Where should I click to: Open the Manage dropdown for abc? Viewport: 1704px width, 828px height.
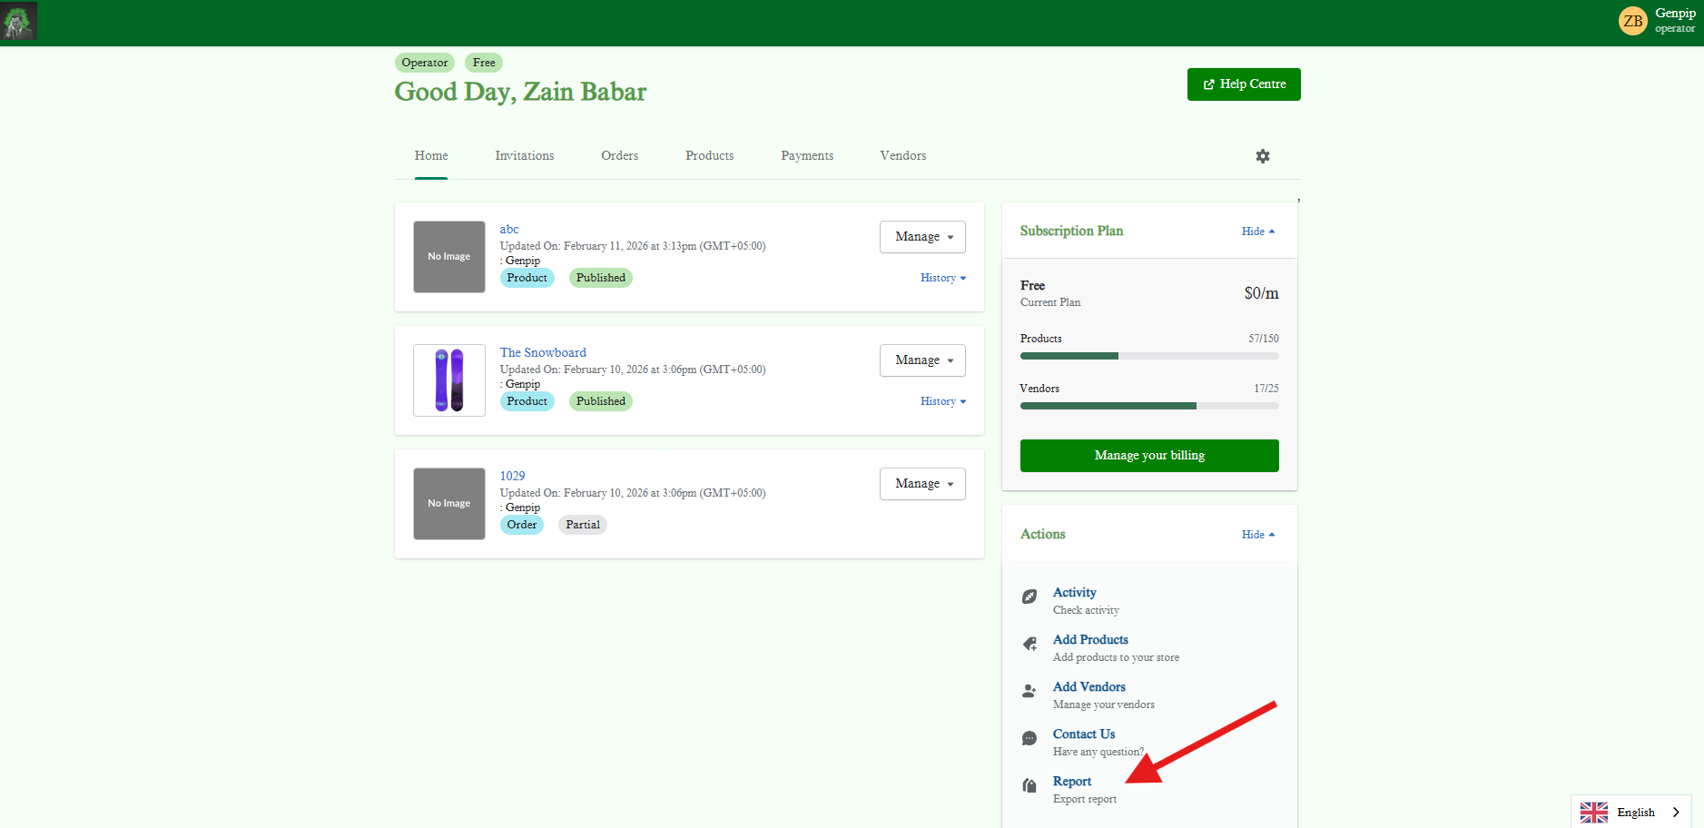click(x=922, y=237)
